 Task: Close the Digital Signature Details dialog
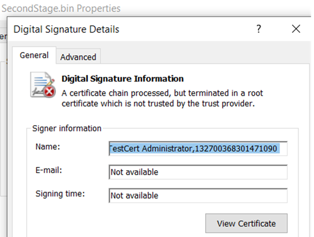296,29
